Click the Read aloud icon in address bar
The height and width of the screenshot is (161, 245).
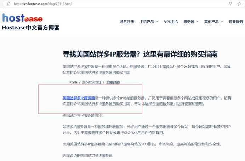(x=230, y=4)
